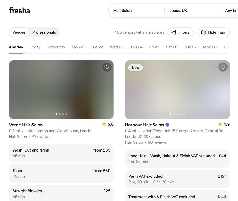Click the New badge on Harbour photo
This screenshot has width=238, height=201.
click(x=135, y=68)
